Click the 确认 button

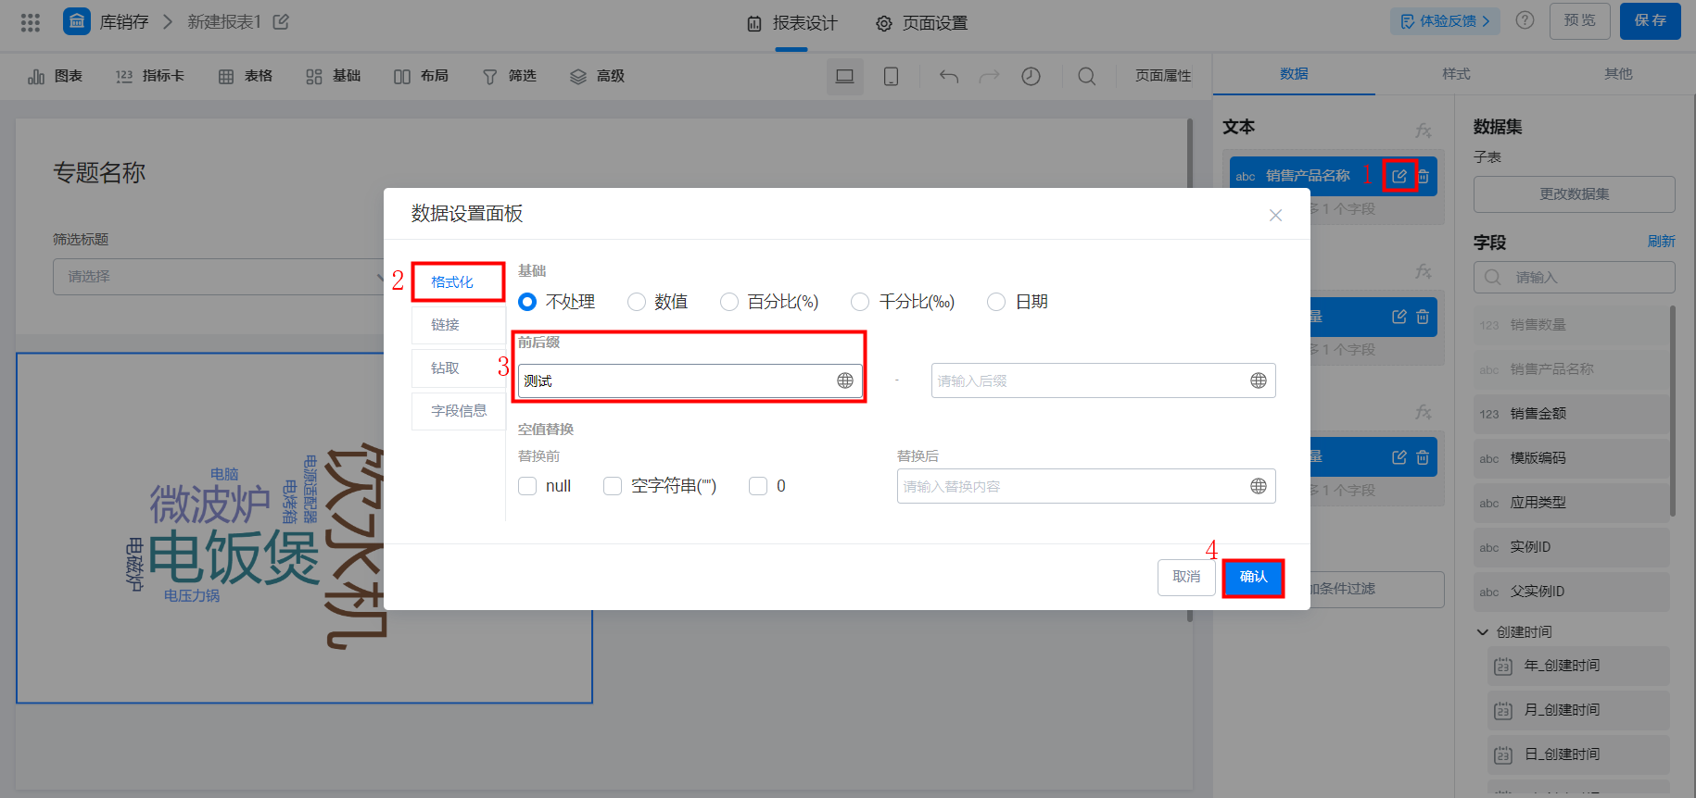point(1253,578)
